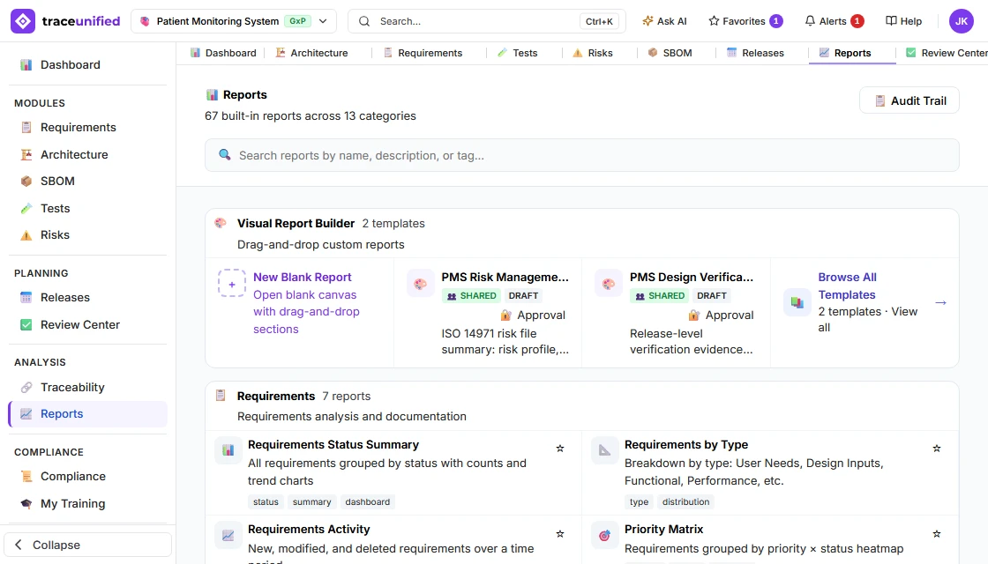Viewport: 988px width, 564px height.
Task: Open the Help menu
Action: [903, 21]
